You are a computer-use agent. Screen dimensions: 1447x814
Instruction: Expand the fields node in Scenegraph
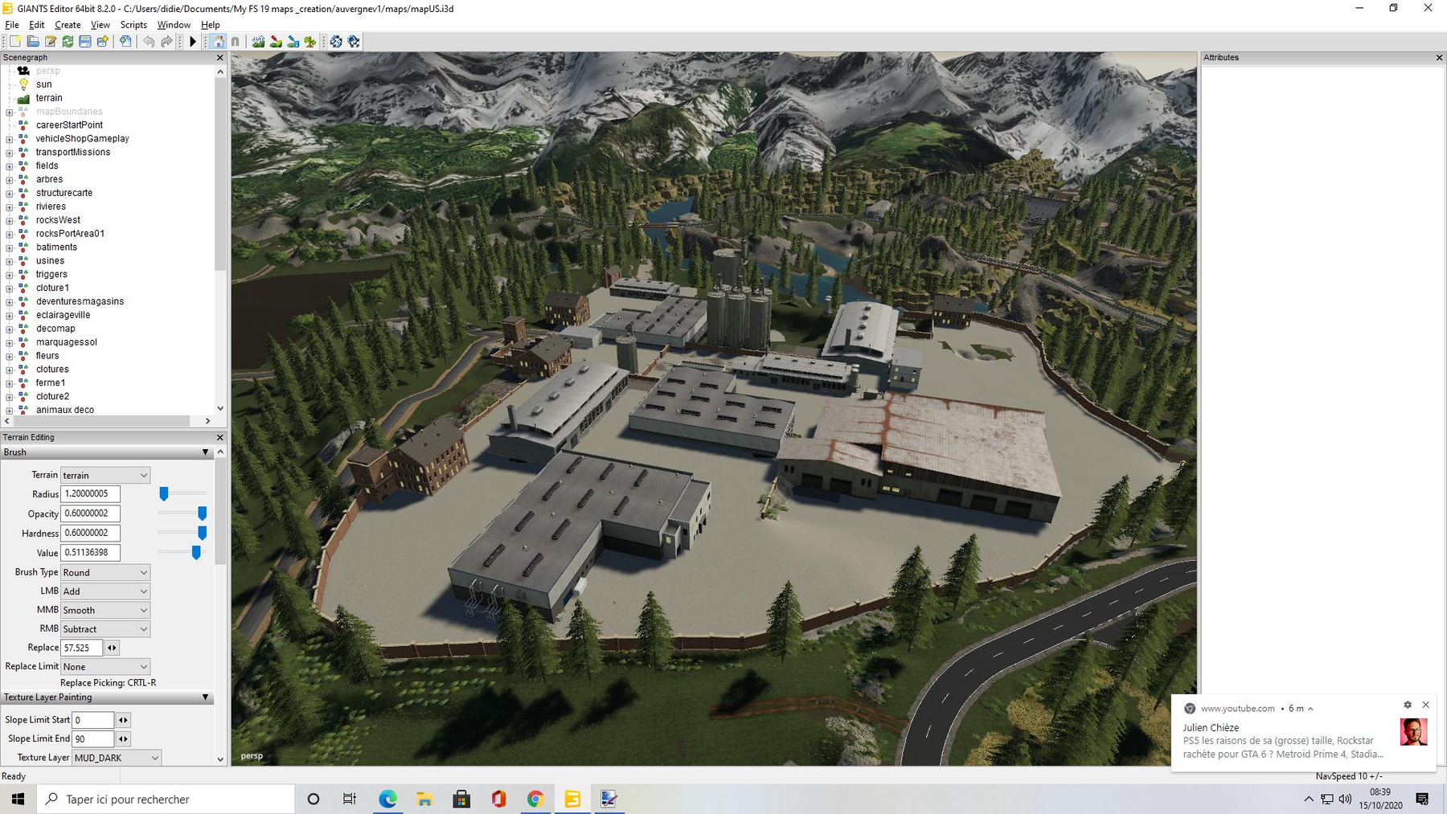(x=10, y=166)
